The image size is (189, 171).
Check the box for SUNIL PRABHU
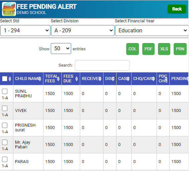tap(5, 91)
